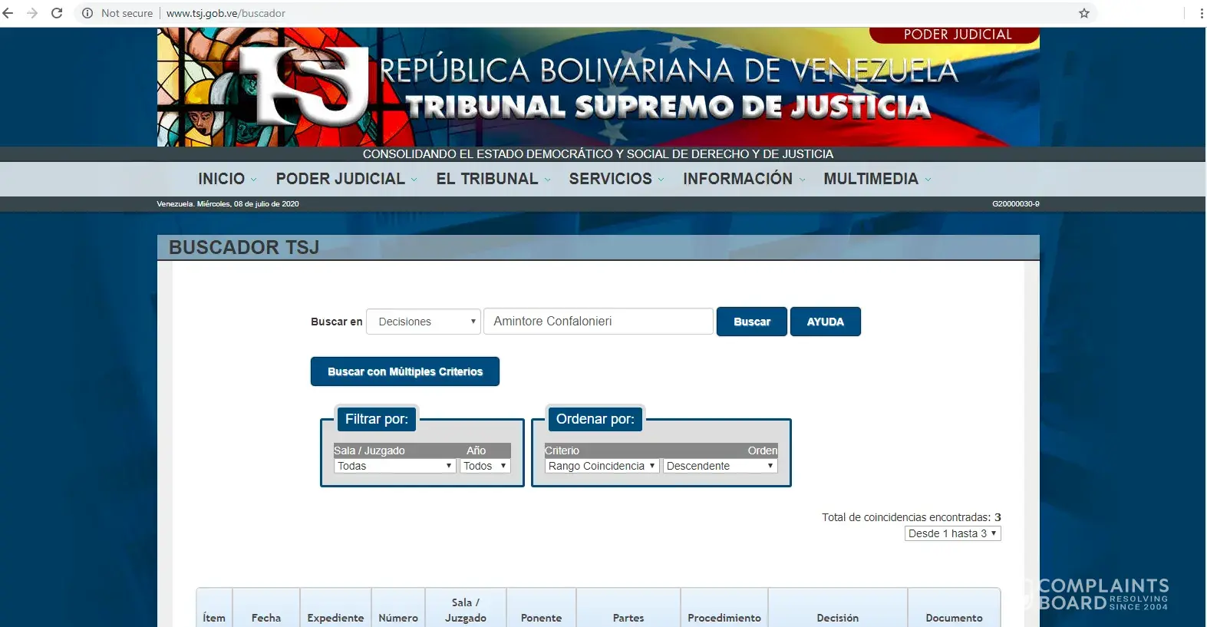Open the Orden 'Descendente' dropdown
The height and width of the screenshot is (627, 1207).
coord(721,466)
